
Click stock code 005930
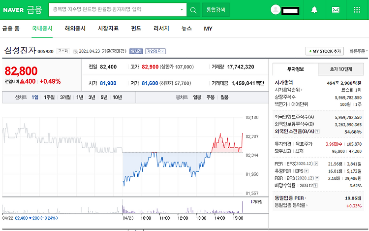45,51
